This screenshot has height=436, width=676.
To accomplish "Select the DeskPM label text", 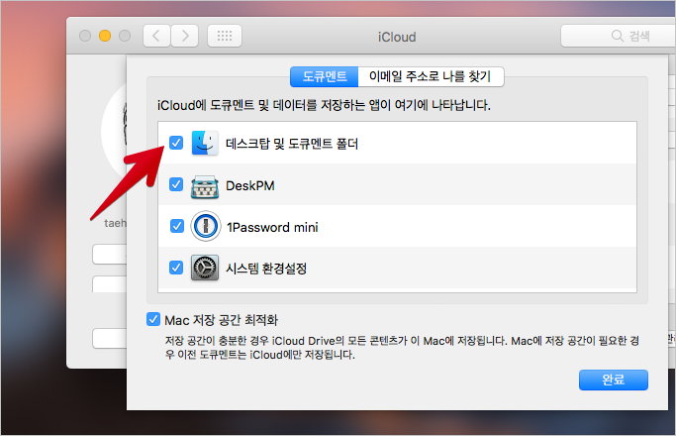I will tap(250, 186).
